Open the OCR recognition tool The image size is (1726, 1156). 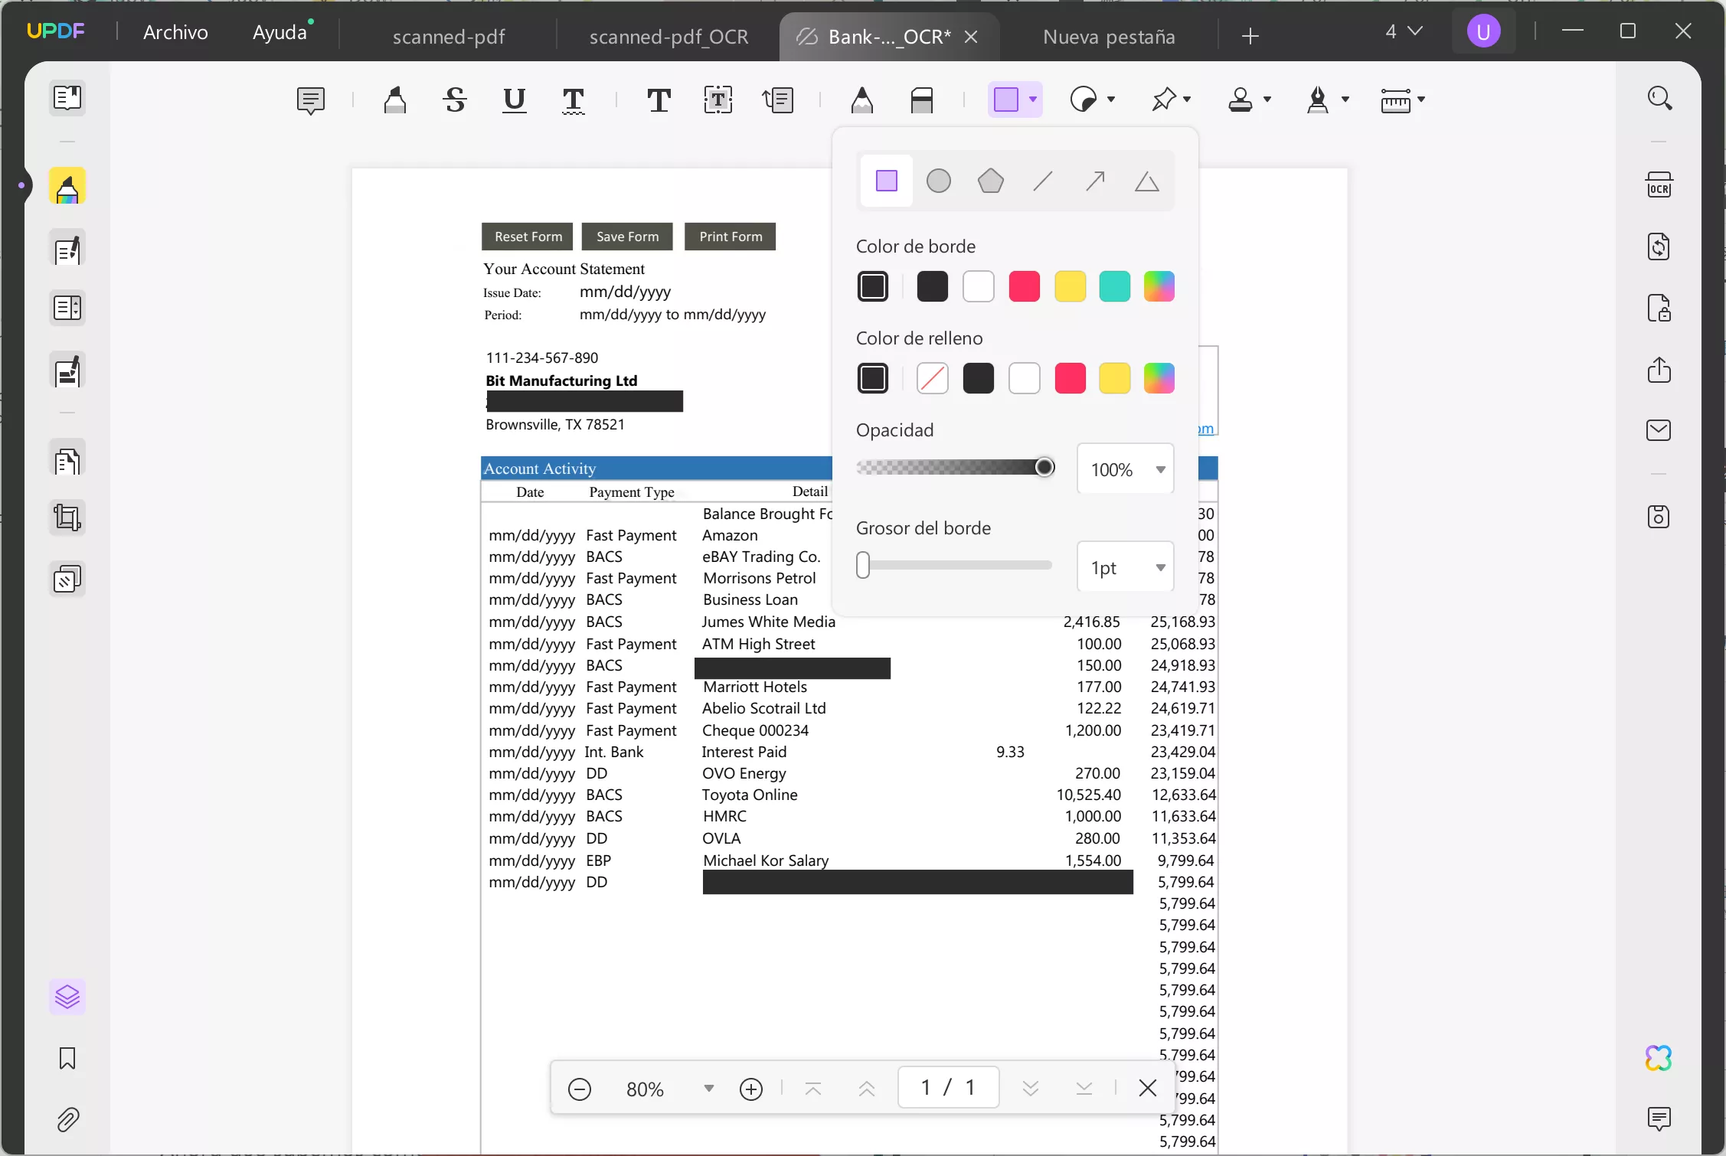click(1659, 185)
